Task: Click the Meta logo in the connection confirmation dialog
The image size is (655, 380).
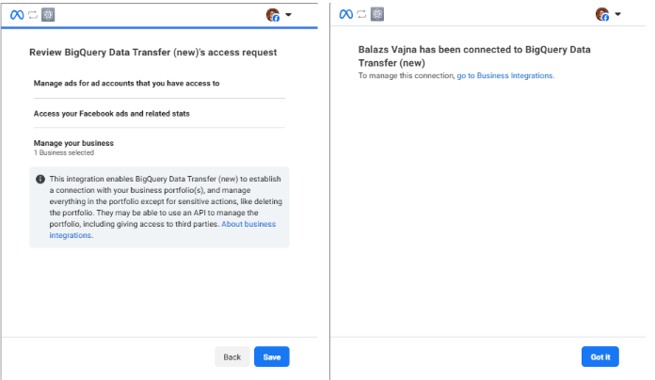Action: click(x=347, y=14)
